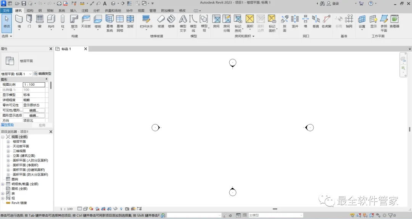This screenshot has width=412, height=219.
Task: Click the save icon in quick access toolbar
Action: pos(24,3)
